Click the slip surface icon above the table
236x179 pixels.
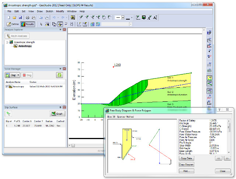click(9, 114)
